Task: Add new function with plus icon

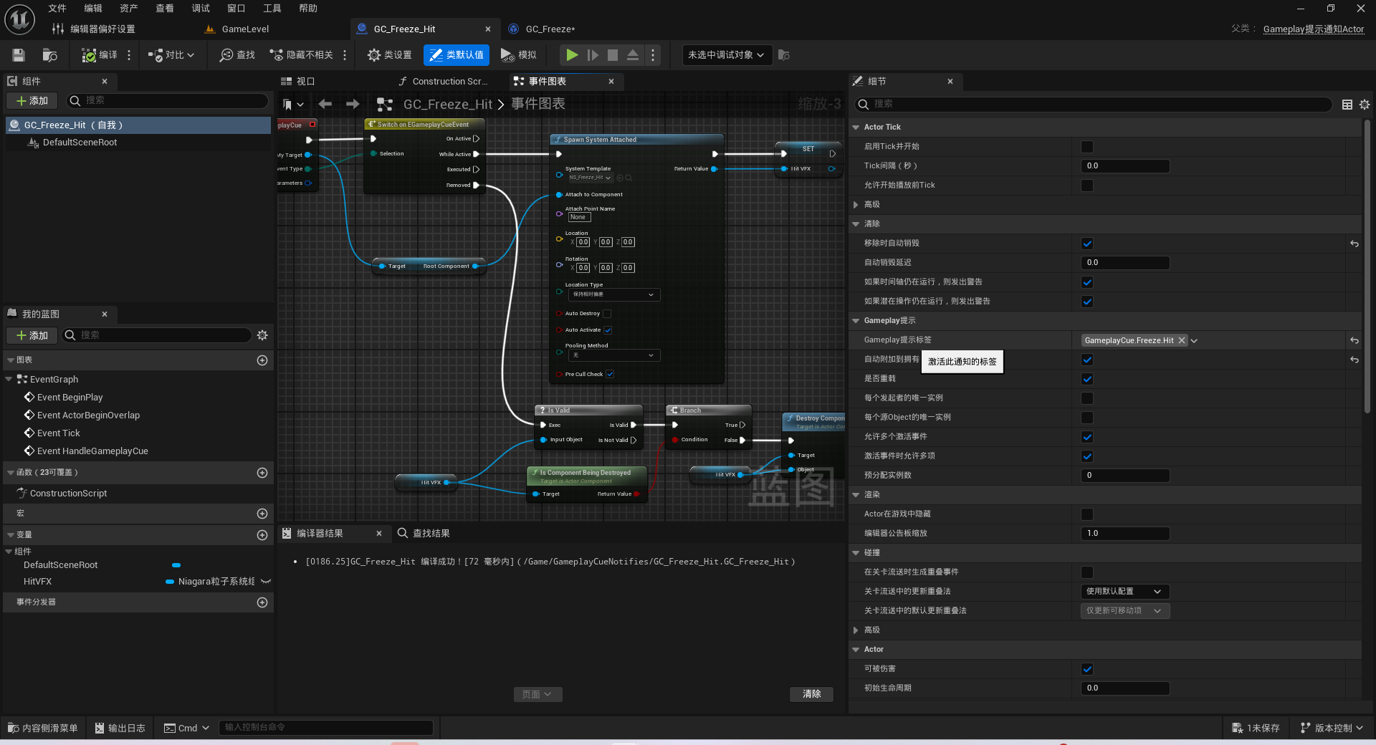Action: 262,473
